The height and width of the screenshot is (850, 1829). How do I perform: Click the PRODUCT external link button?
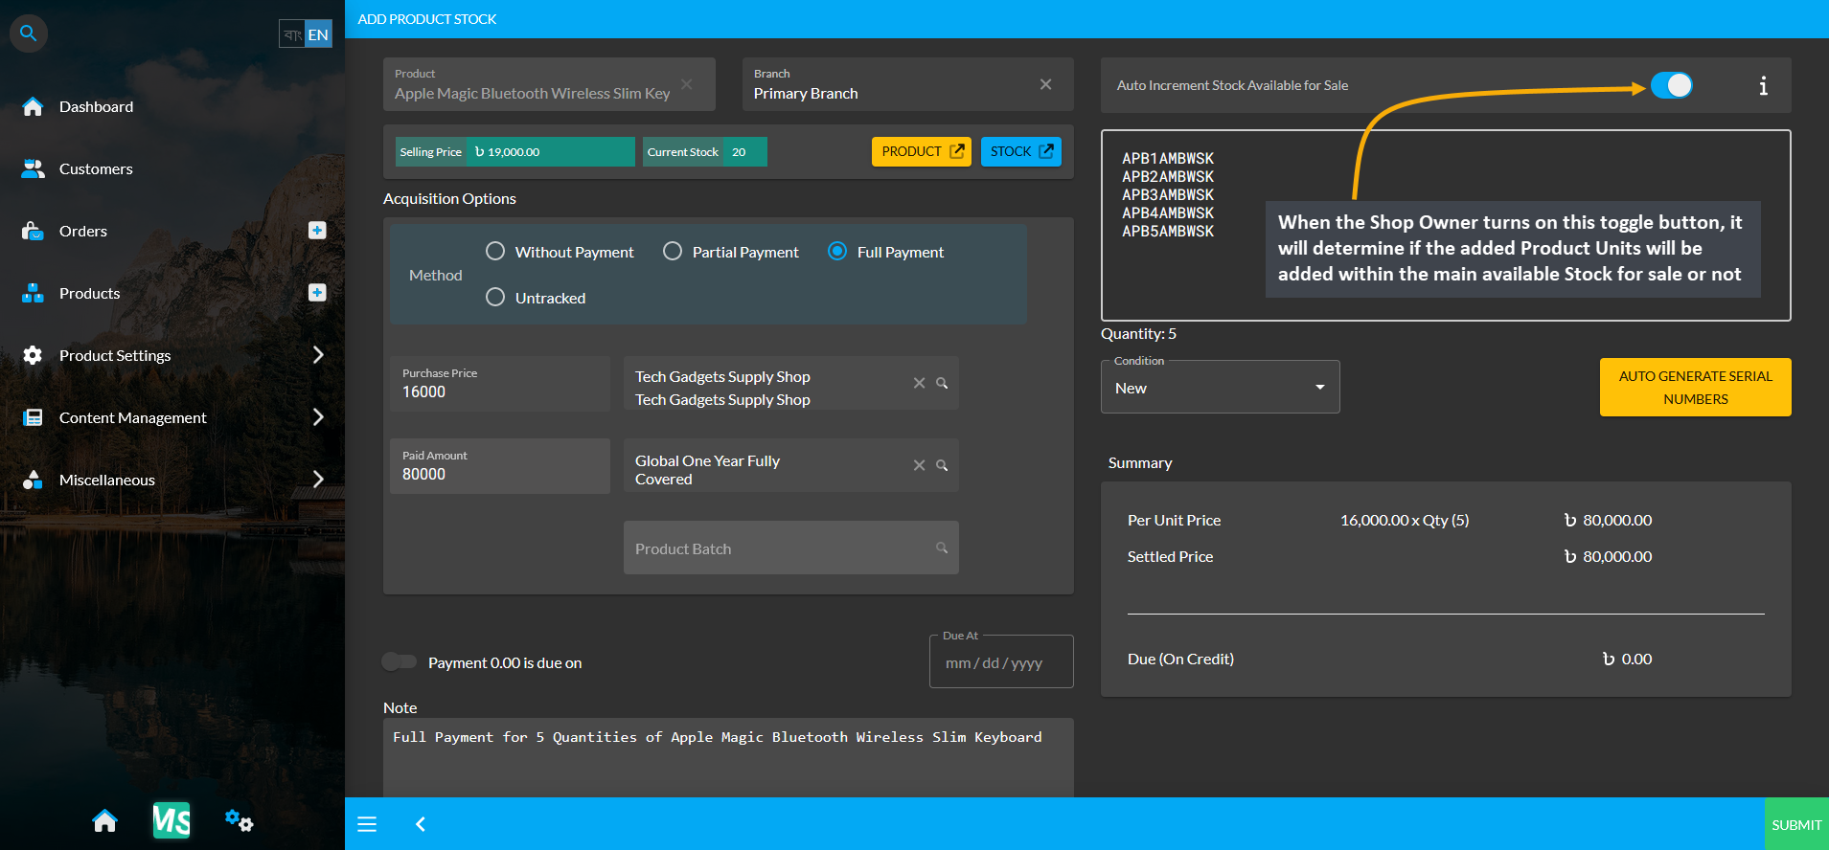[922, 151]
